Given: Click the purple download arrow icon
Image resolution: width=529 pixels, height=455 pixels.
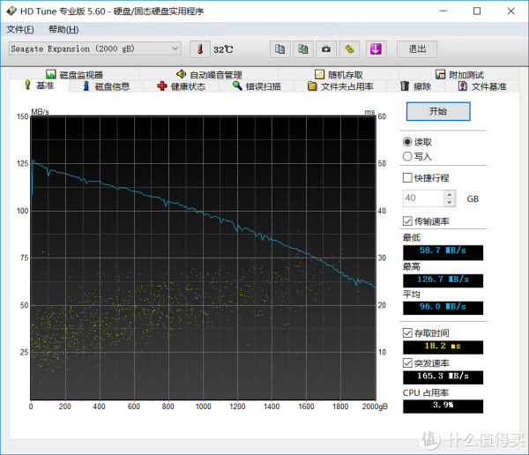Looking at the screenshot, I should (x=375, y=48).
